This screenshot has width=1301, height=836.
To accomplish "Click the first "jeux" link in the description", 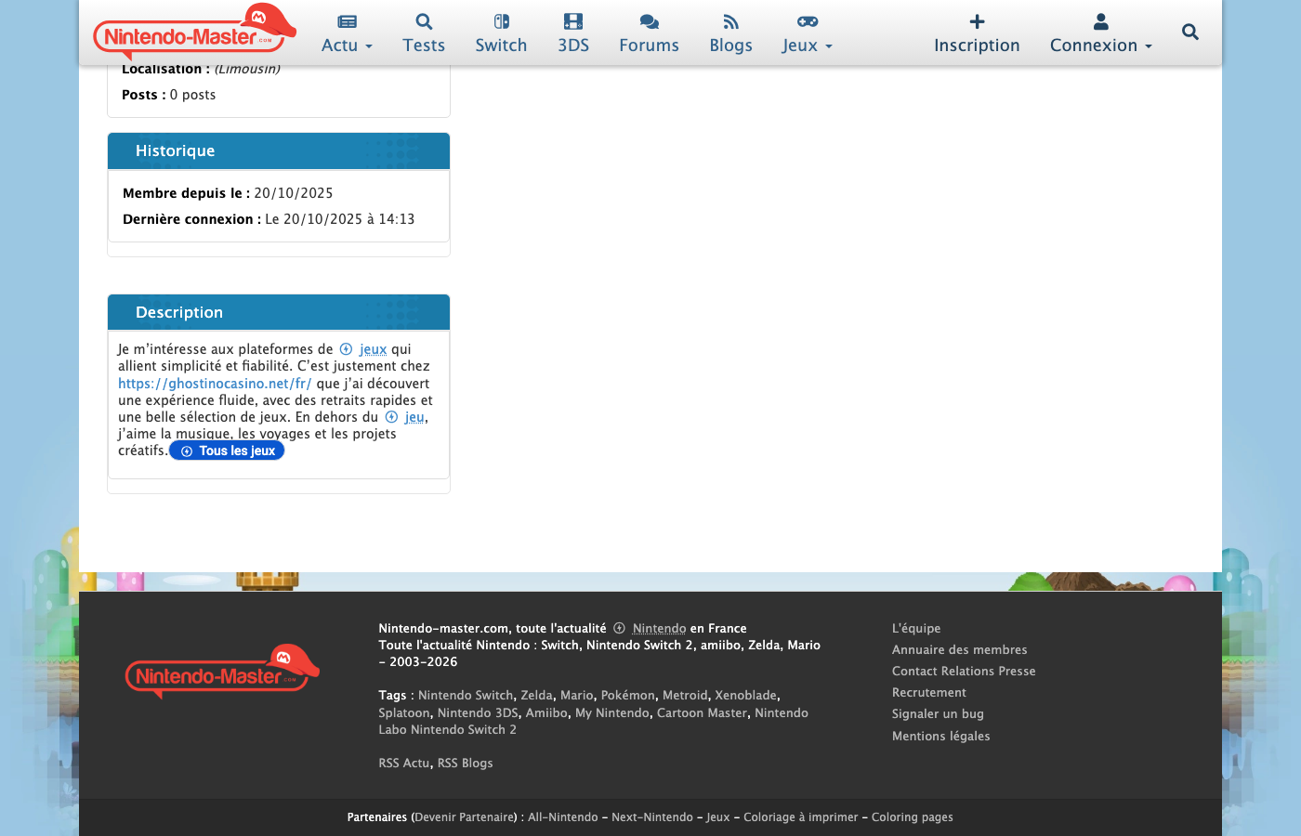I will pos(373,350).
